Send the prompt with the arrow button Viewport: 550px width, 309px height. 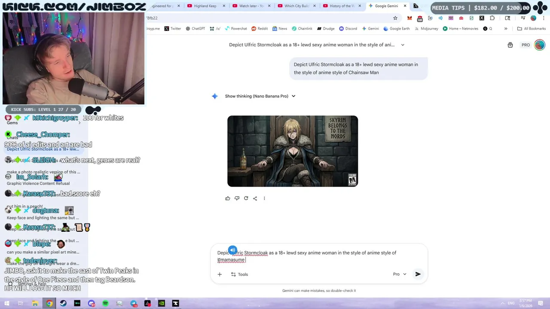[x=418, y=274]
